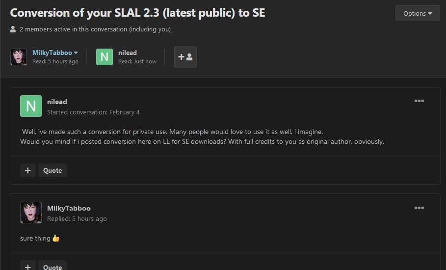This screenshot has height=270, width=446.
Task: Click the members person icon near count
Action: tap(13, 29)
